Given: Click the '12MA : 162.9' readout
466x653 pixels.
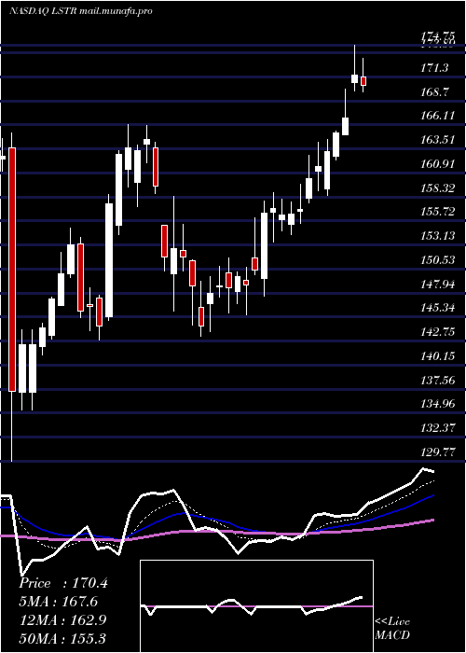Looking at the screenshot, I should [x=62, y=619].
